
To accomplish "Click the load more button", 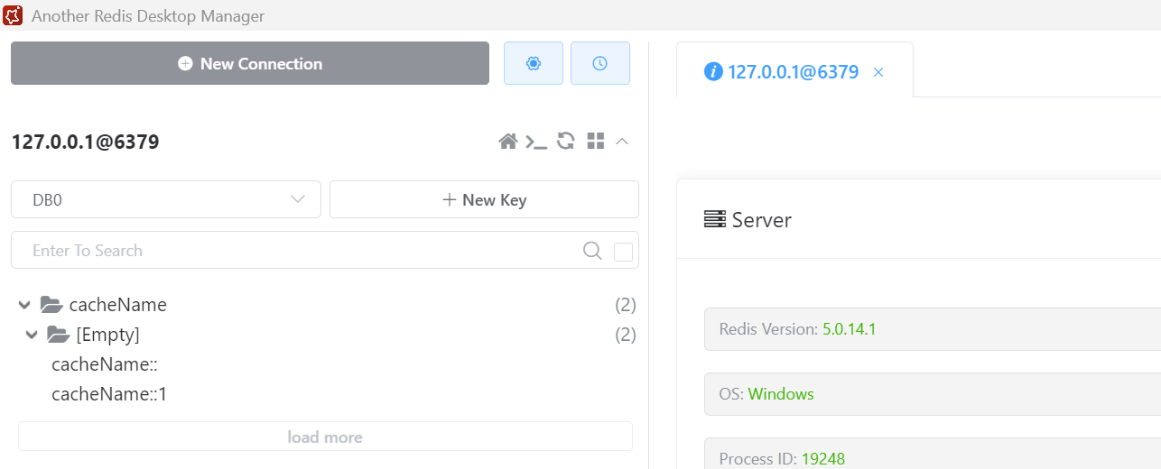I will click(325, 437).
